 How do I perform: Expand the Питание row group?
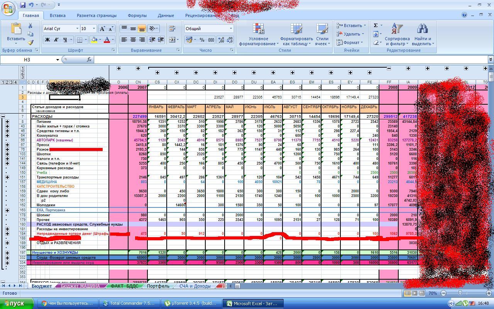coord(7,122)
